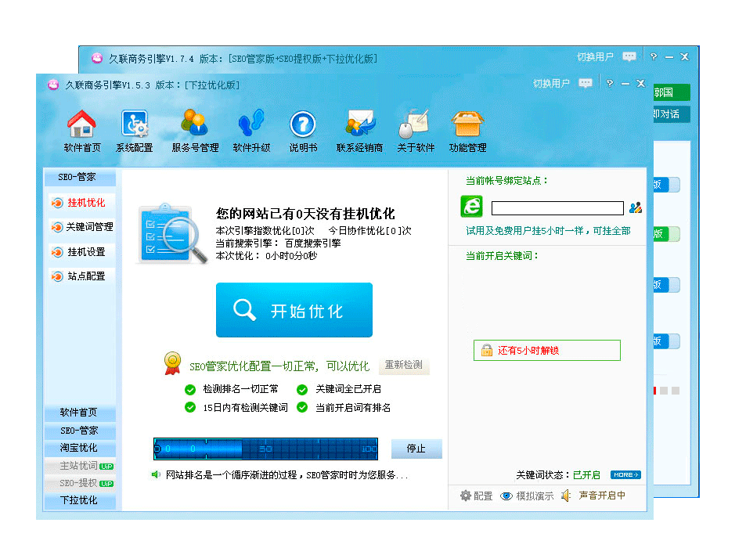Click the 停止 stop button

tap(416, 449)
